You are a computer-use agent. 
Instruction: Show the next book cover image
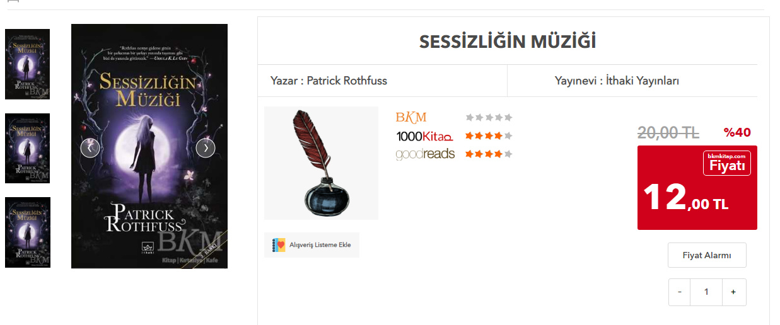(206, 148)
